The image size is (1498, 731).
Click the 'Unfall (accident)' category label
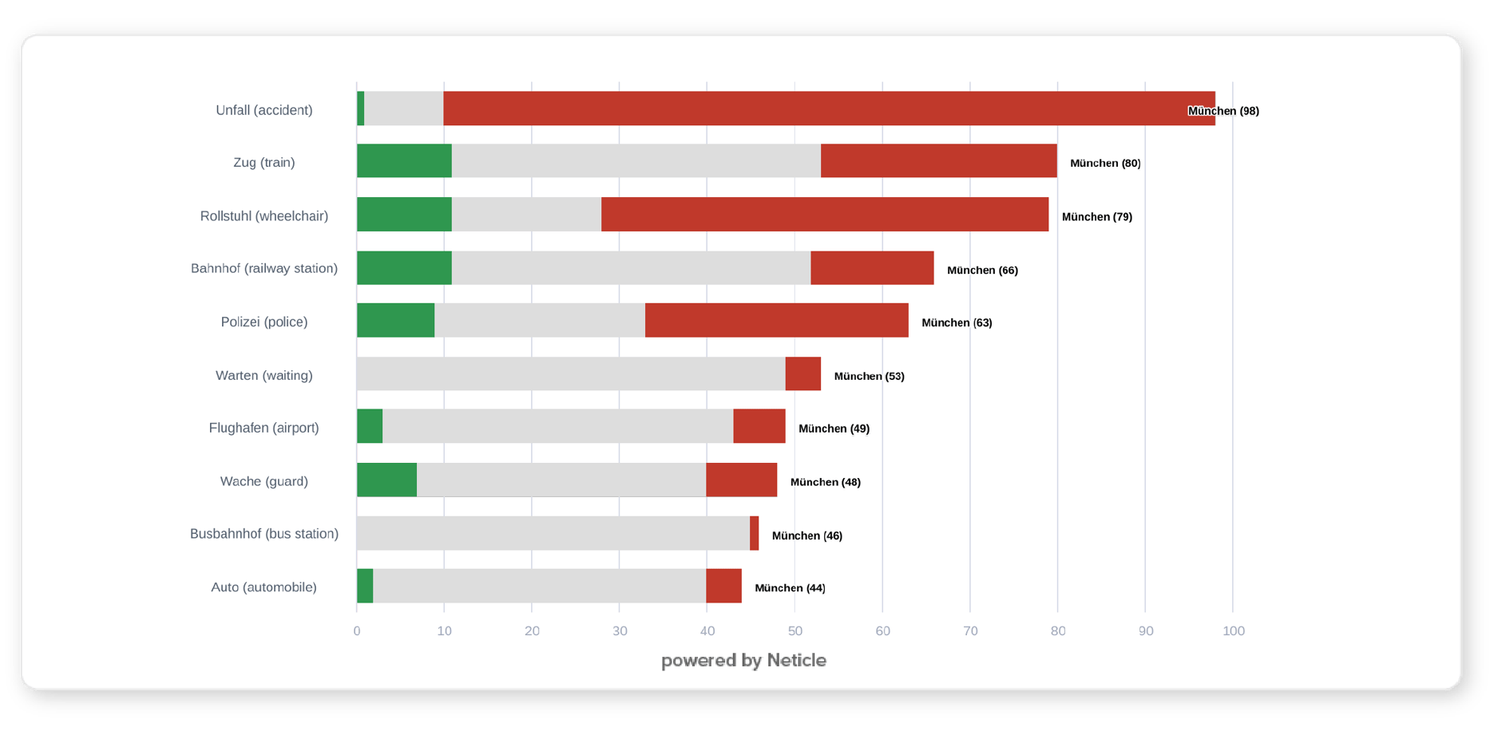(x=264, y=110)
